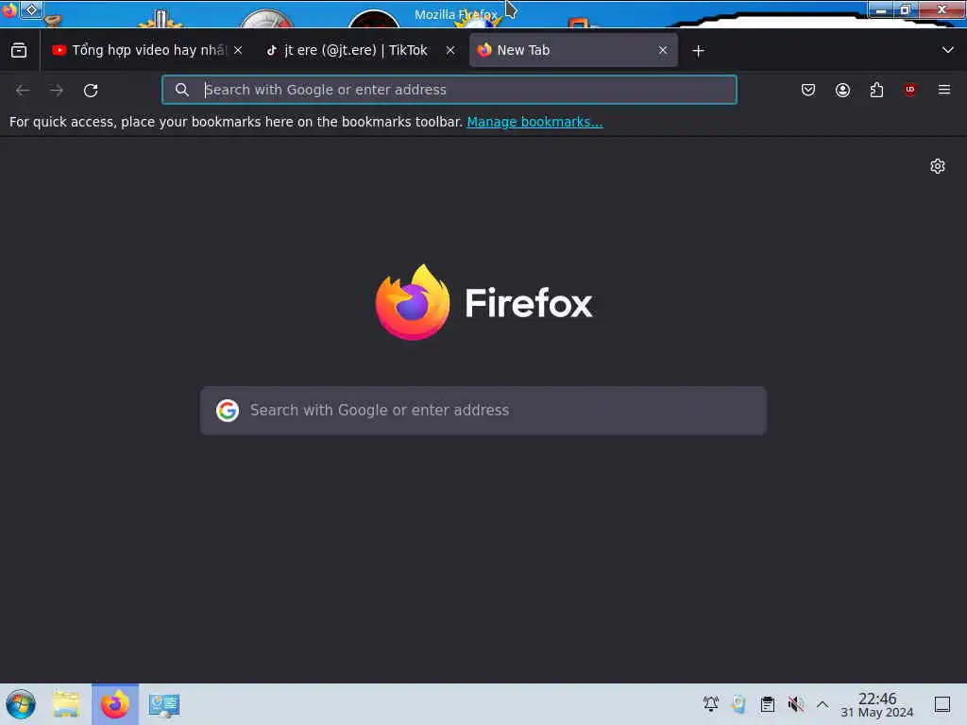Open the Firefox window menu icon in titlebar
This screenshot has height=725, width=967.
[9, 9]
